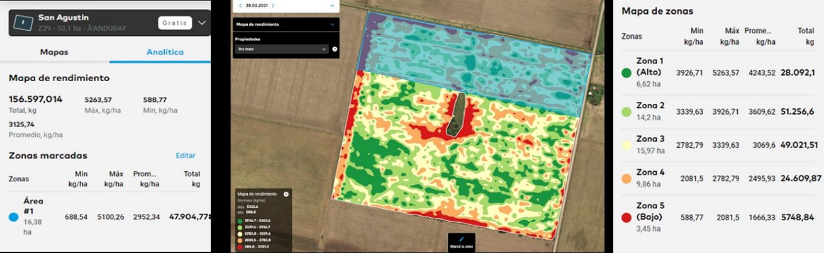Close the Mapa de rendimiento legend

(286, 194)
